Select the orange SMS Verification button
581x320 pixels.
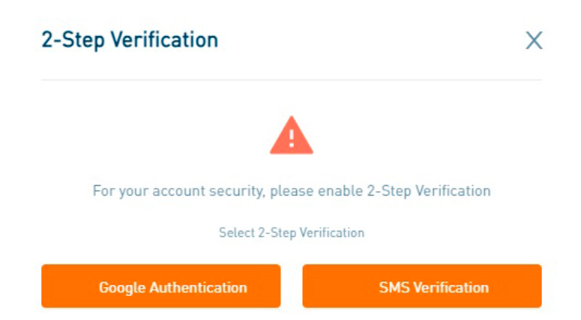coord(422,286)
